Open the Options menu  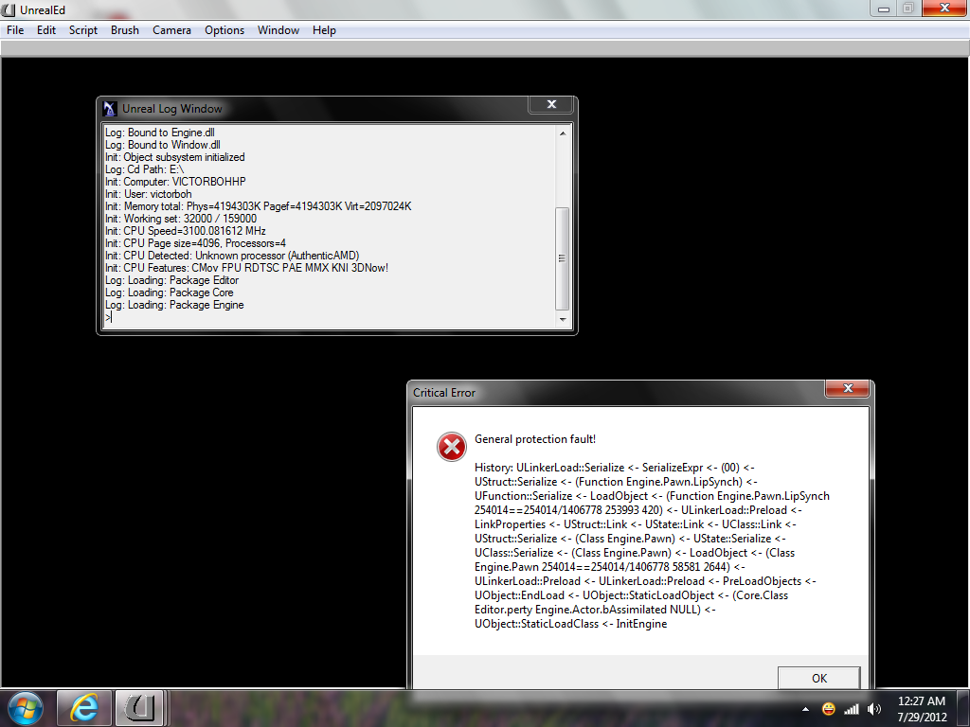pyautogui.click(x=225, y=30)
